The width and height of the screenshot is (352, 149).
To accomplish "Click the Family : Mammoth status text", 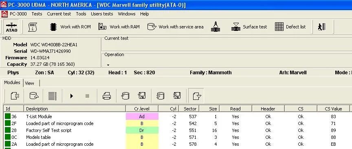I will click(x=211, y=73).
